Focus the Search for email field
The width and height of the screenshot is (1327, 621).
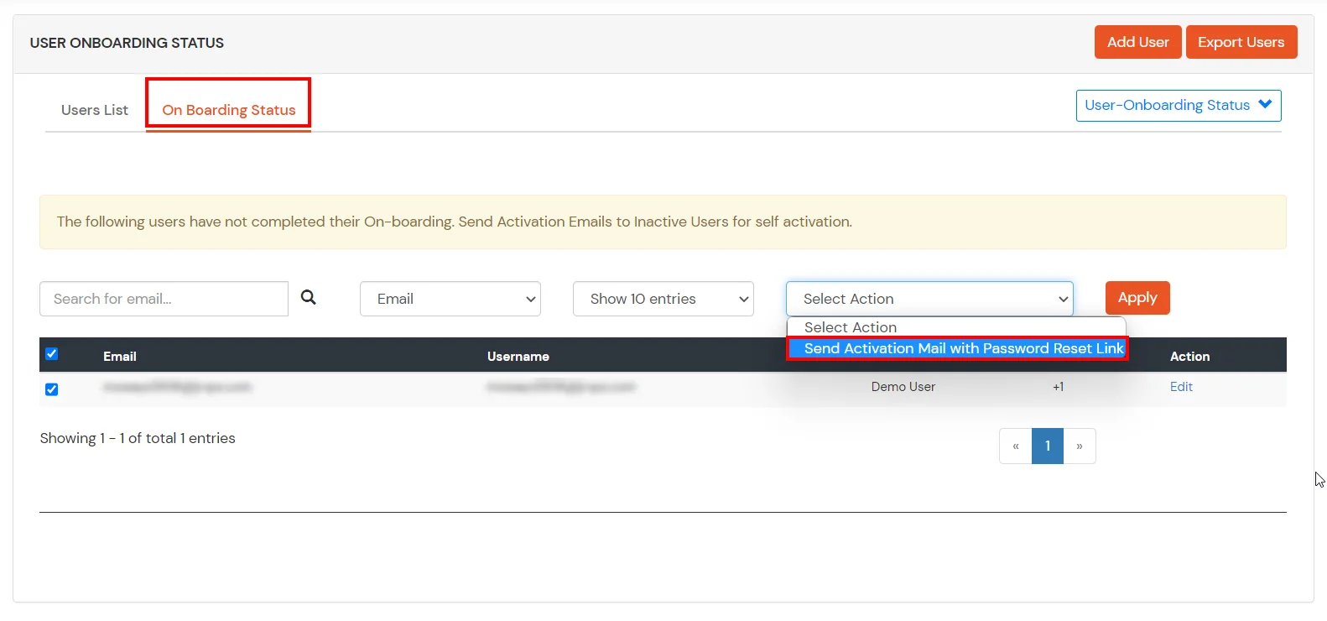click(x=164, y=299)
